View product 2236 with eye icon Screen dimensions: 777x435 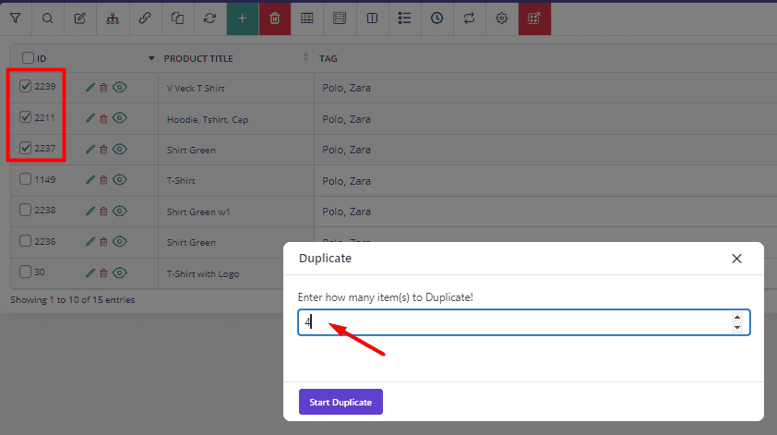click(x=119, y=242)
